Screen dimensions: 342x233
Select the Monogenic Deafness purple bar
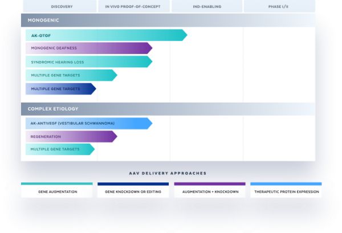[x=88, y=48]
